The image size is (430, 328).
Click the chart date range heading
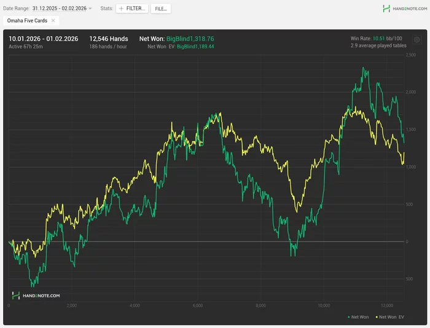click(x=43, y=38)
